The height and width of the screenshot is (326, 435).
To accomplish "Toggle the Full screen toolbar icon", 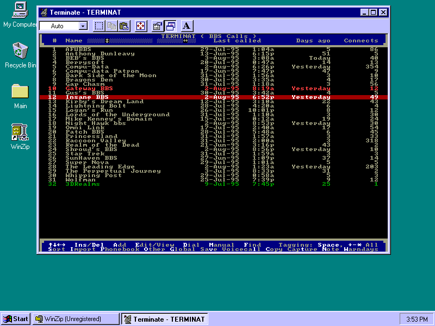I will pos(141,26).
